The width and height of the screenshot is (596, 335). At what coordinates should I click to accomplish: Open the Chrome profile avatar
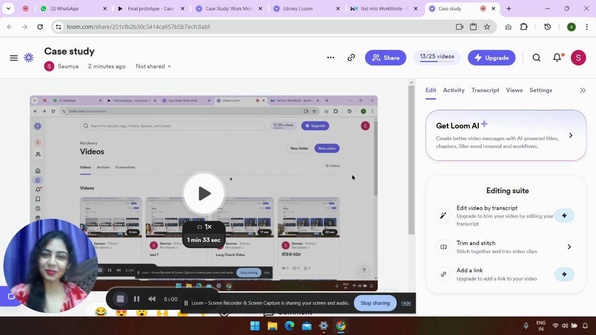point(571,27)
